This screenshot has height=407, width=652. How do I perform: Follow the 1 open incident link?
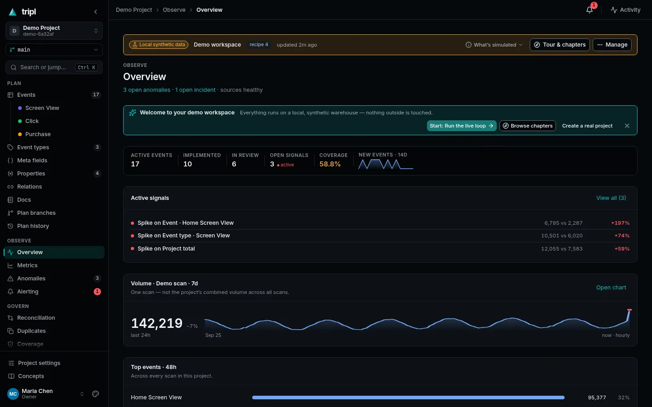pos(195,90)
